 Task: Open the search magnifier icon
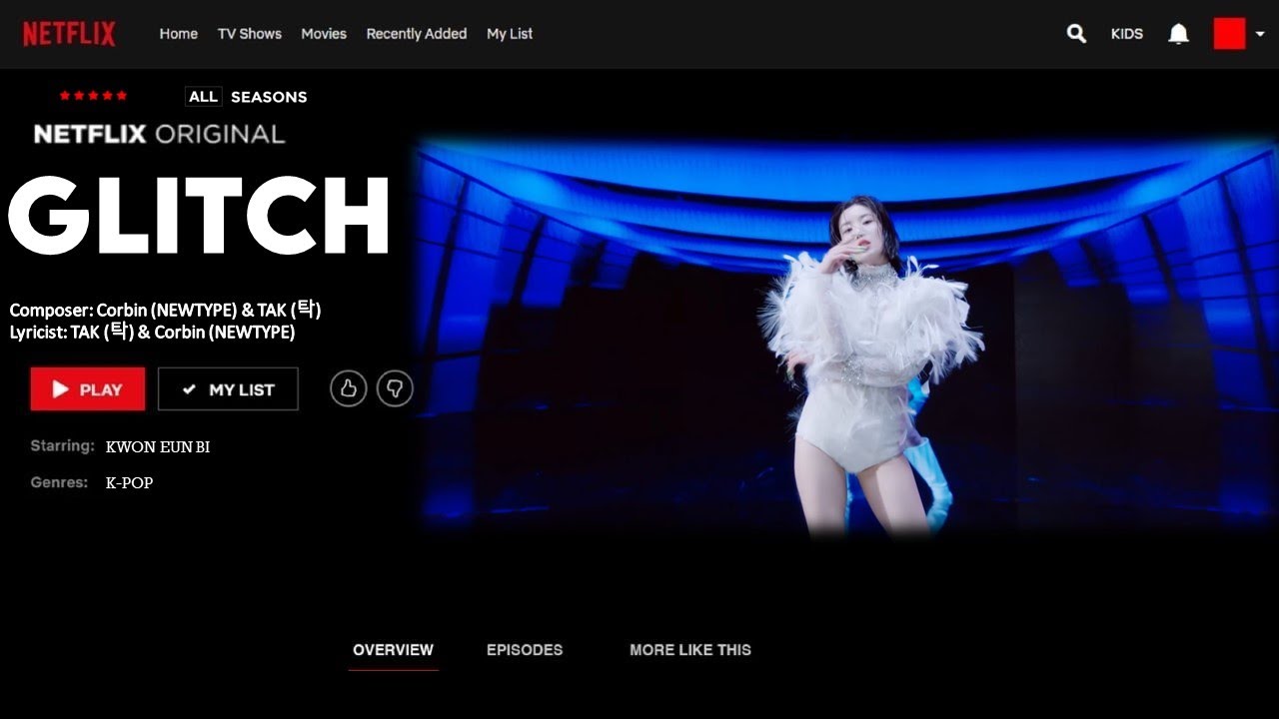(1076, 34)
